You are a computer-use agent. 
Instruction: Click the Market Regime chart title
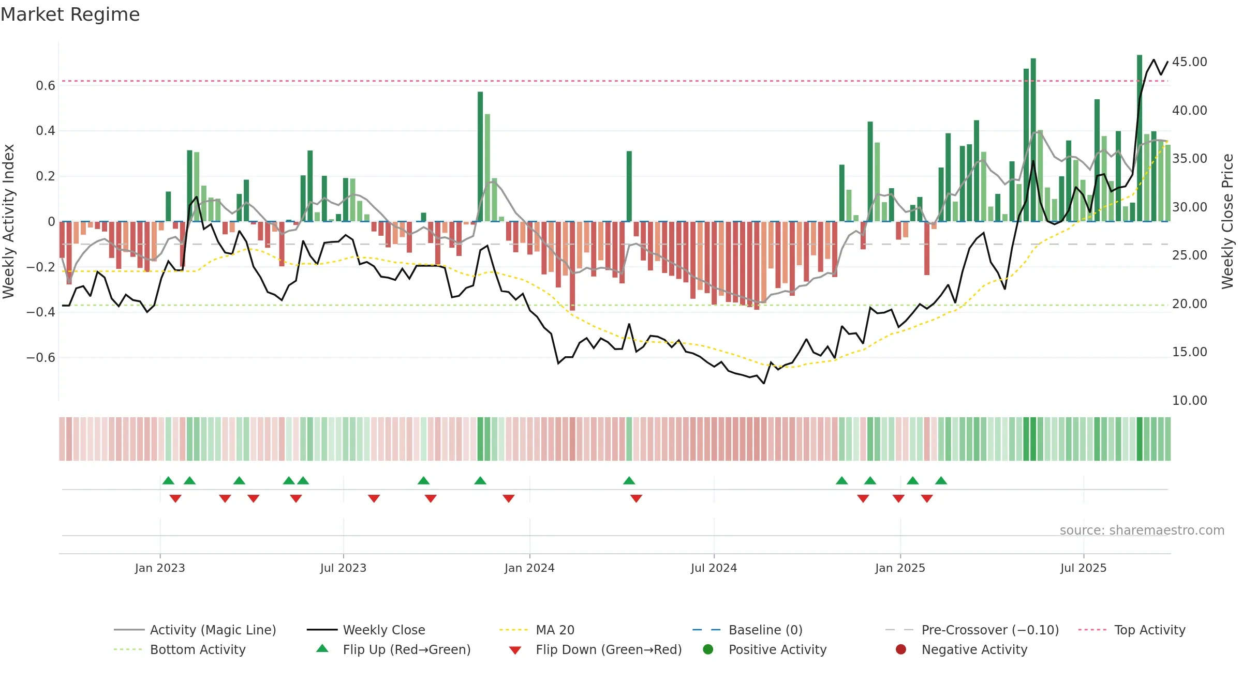tap(70, 14)
